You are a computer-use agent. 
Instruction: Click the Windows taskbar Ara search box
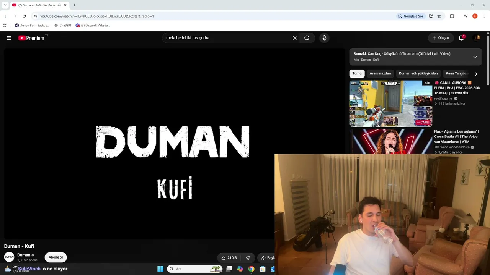tap(195, 269)
